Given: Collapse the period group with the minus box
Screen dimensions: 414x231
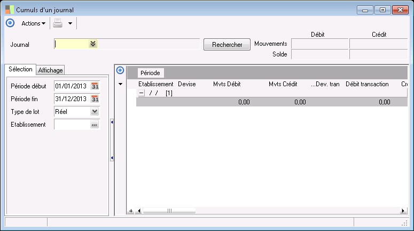Looking at the screenshot, I should tap(142, 93).
